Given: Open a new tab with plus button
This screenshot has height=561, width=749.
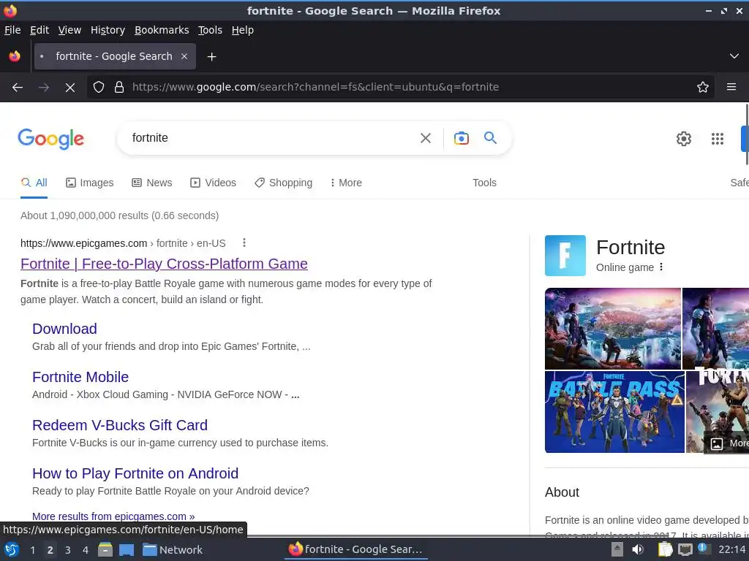Looking at the screenshot, I should point(211,57).
